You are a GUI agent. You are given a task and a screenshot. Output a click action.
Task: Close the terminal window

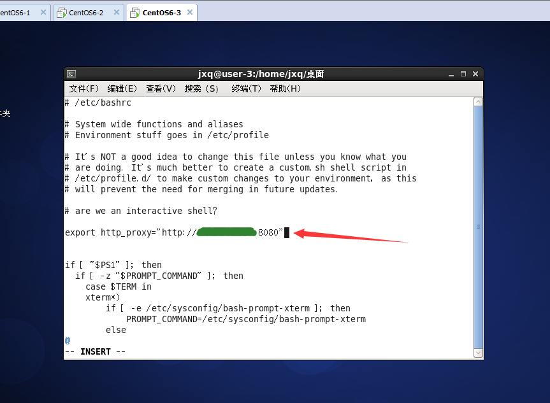point(475,74)
